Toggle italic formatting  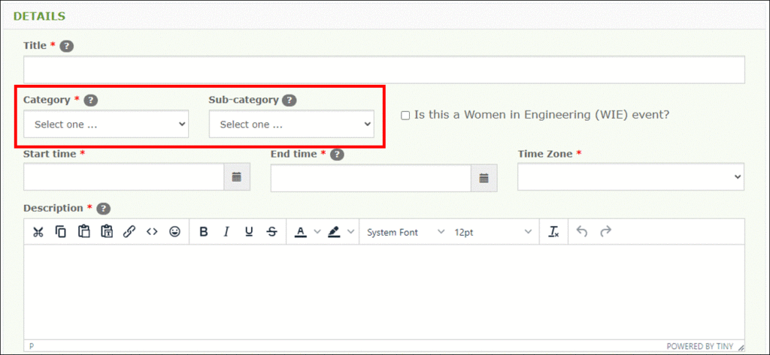pos(226,232)
